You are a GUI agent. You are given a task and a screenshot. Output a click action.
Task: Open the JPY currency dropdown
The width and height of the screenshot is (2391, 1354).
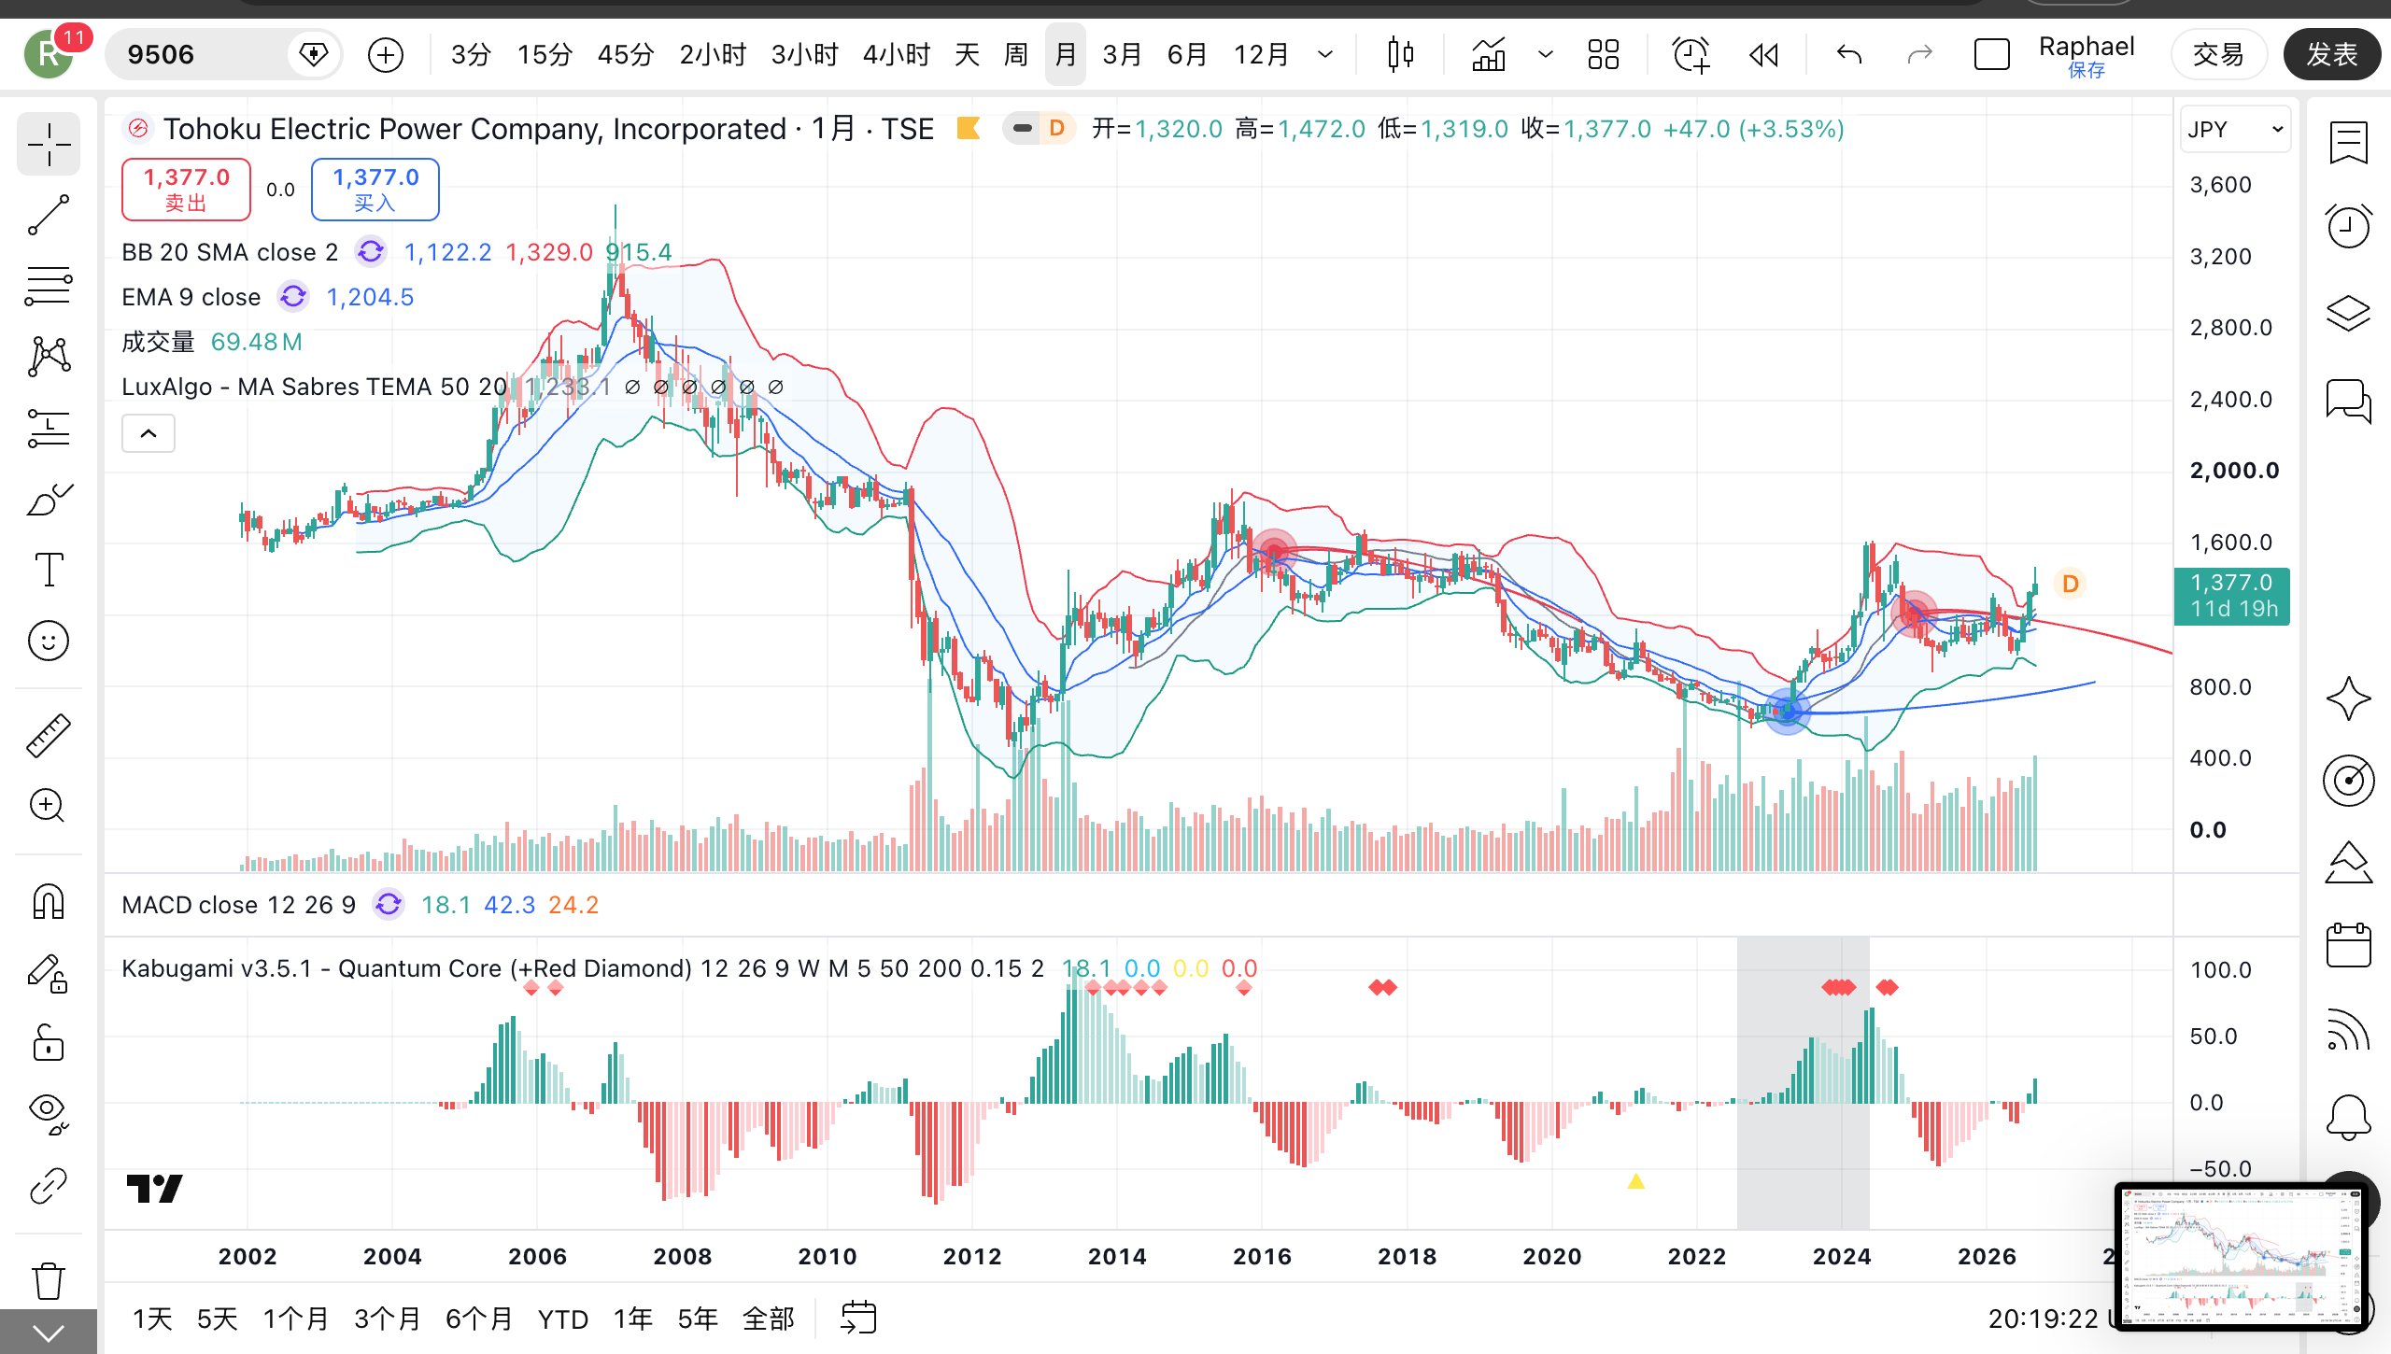2235,129
